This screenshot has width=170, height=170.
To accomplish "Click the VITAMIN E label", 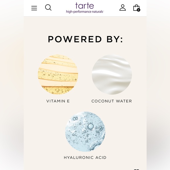I will pos(58,101).
